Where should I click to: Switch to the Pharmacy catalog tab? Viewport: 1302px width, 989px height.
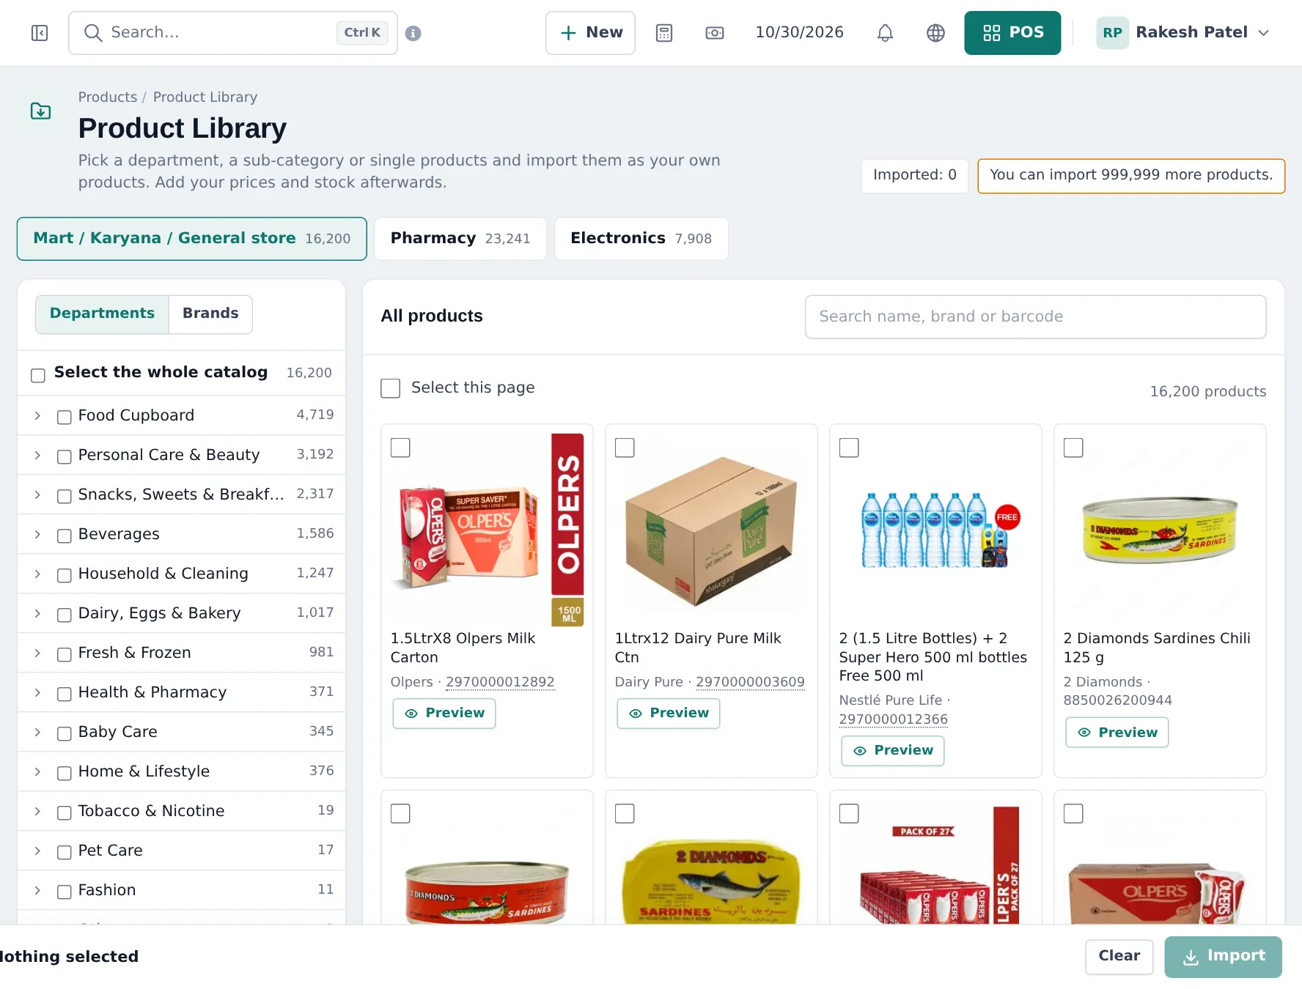point(460,239)
